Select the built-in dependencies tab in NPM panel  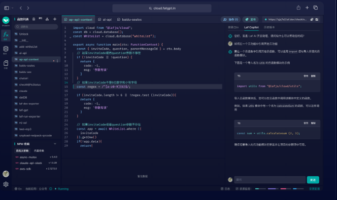pyautogui.click(x=39, y=151)
